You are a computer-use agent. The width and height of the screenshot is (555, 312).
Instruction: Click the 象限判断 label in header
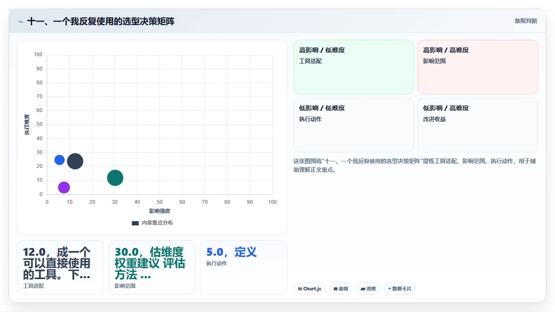(526, 21)
